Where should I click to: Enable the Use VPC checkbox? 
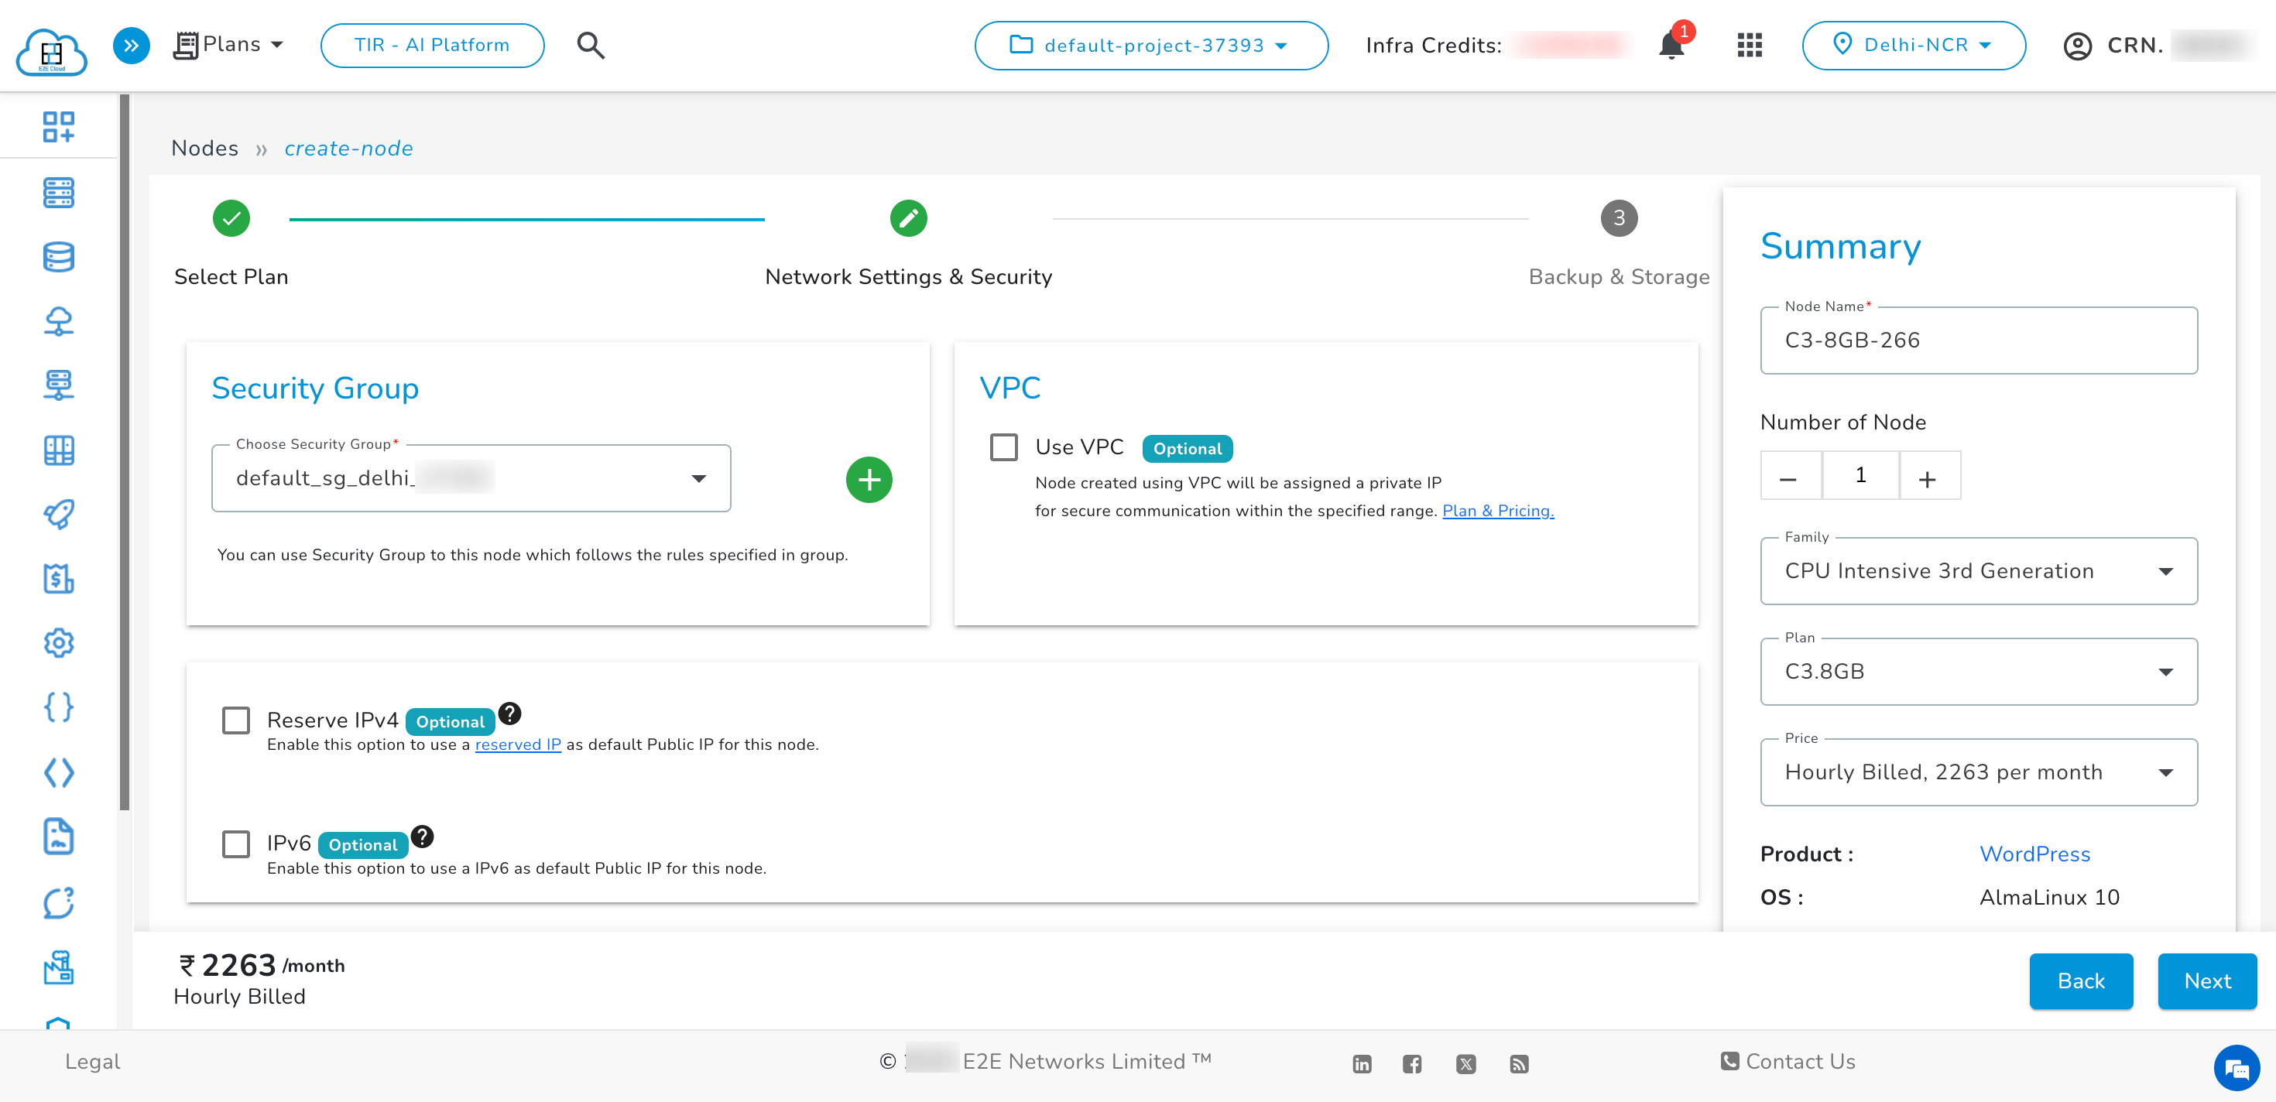pos(1004,447)
